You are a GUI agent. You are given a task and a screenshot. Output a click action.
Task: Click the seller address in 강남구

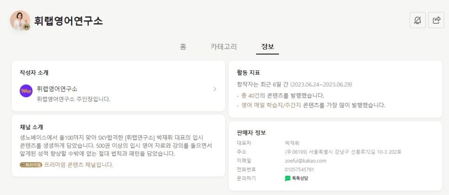(x=343, y=152)
